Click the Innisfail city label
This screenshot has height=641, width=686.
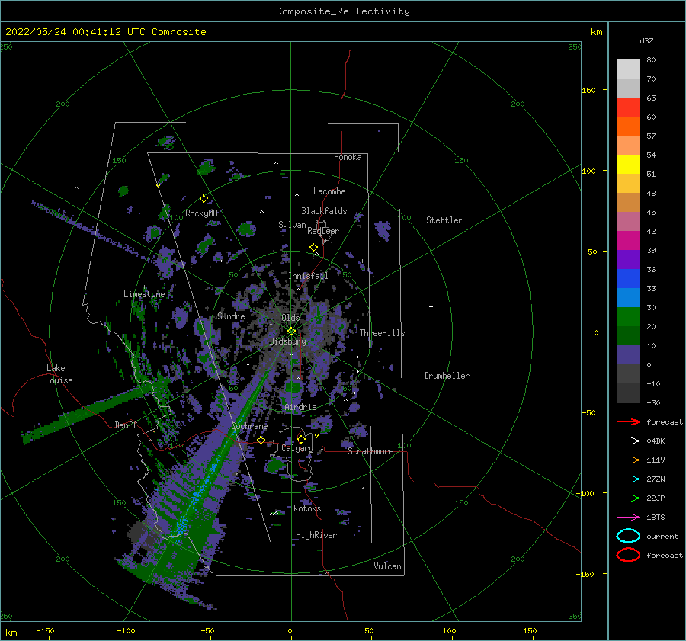coord(308,276)
